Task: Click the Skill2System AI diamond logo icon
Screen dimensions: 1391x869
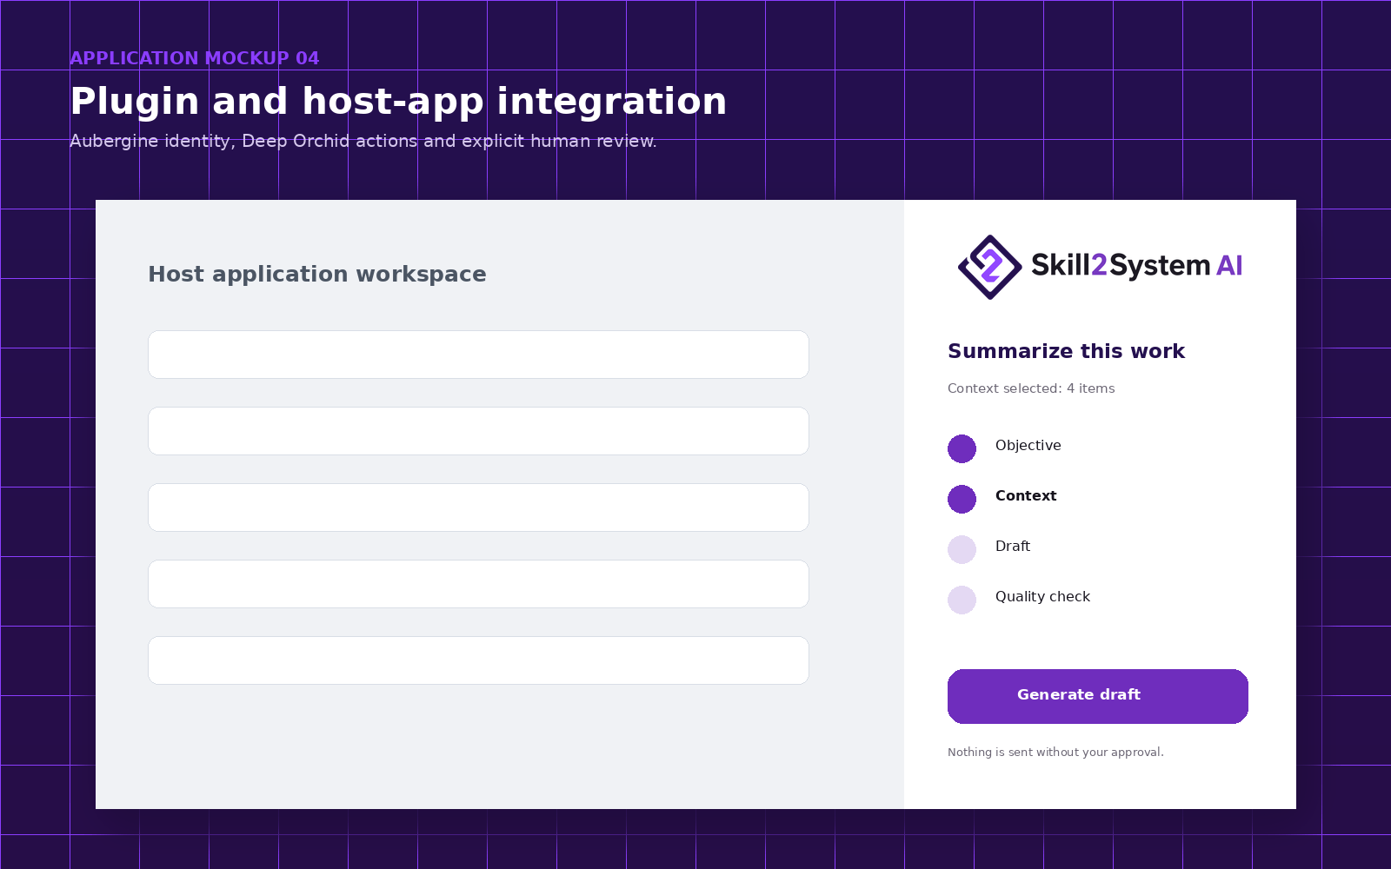Action: tap(989, 267)
